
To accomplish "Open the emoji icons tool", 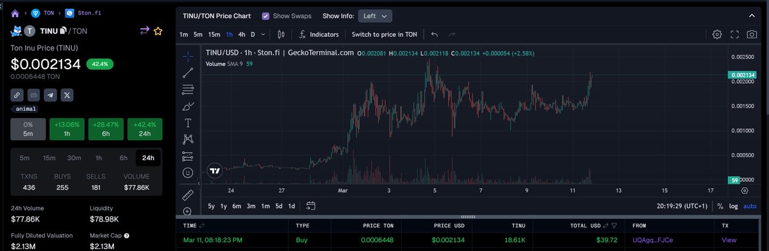I will (x=188, y=173).
